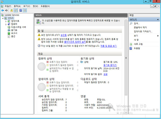
Task: Click the port value 8530
Action: pos(99,102)
